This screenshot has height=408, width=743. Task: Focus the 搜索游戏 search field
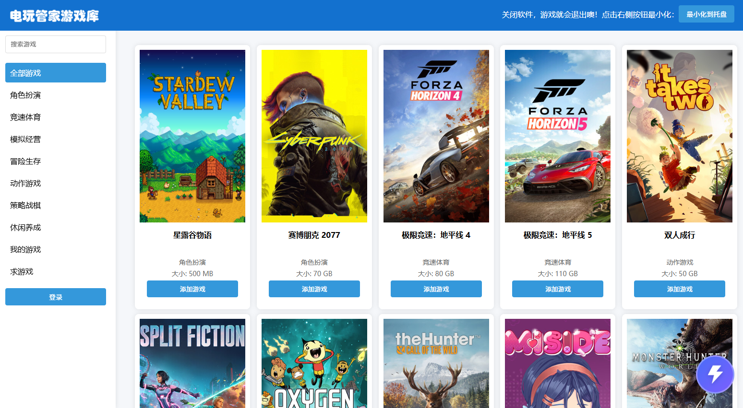click(56, 44)
